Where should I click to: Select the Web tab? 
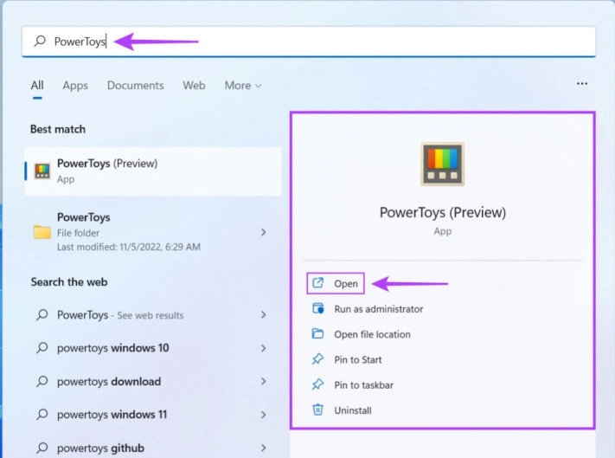tap(194, 85)
